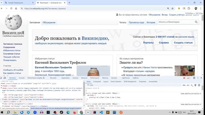Click the red error count badge in DevTools
The width and height of the screenshot is (205, 115).
tap(185, 78)
